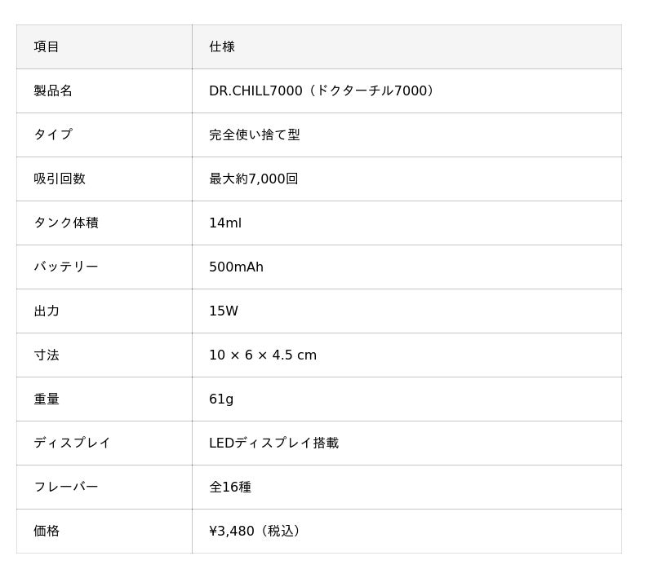Image resolution: width=653 pixels, height=578 pixels.
Task: Select the 吸引回数 row label
Action: coord(104,179)
